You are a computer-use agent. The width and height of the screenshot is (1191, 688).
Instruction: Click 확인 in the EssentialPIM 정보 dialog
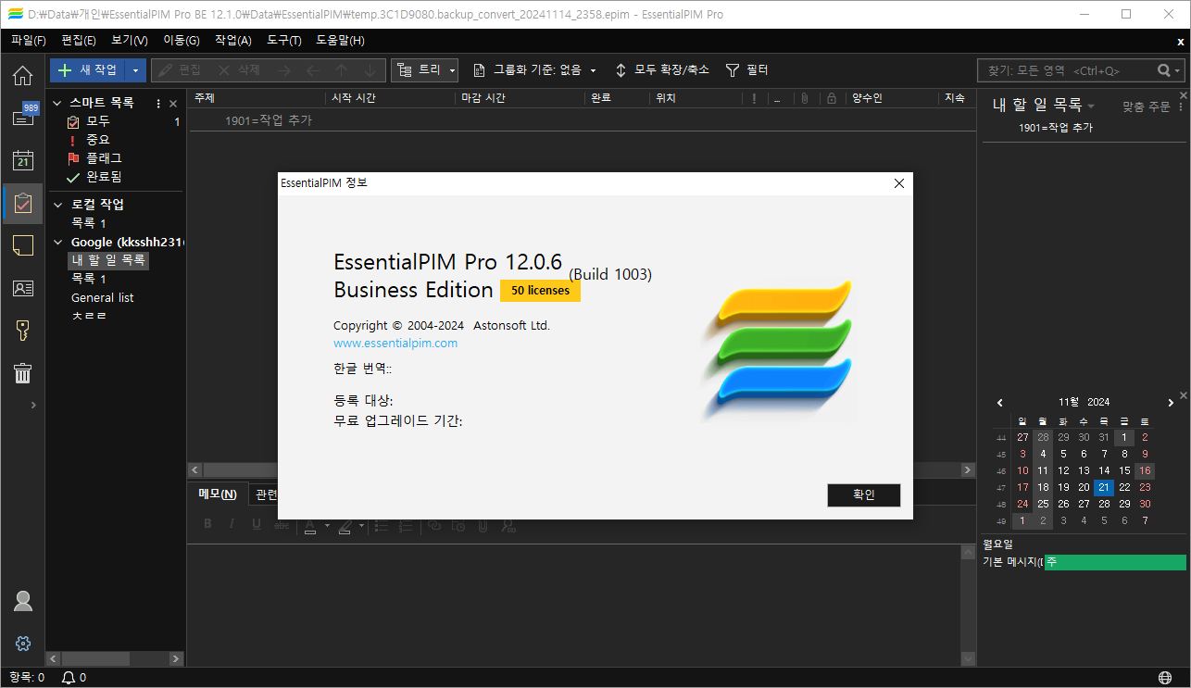[863, 495]
